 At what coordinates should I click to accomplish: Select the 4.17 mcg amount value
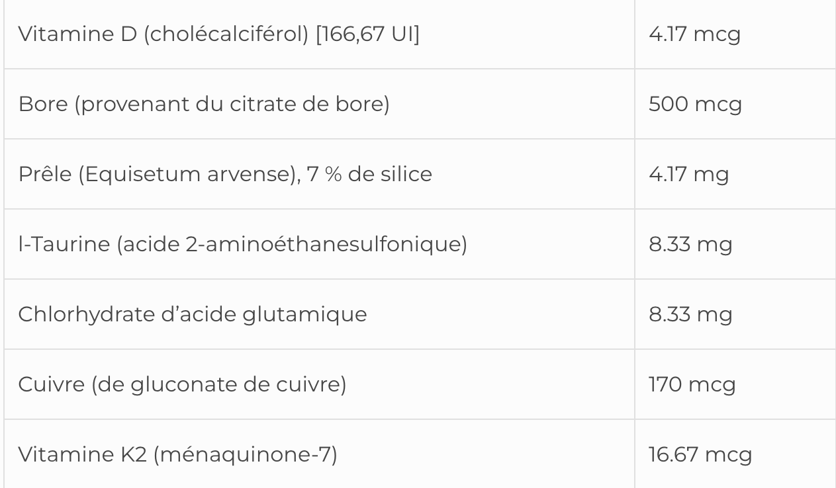[x=694, y=34]
